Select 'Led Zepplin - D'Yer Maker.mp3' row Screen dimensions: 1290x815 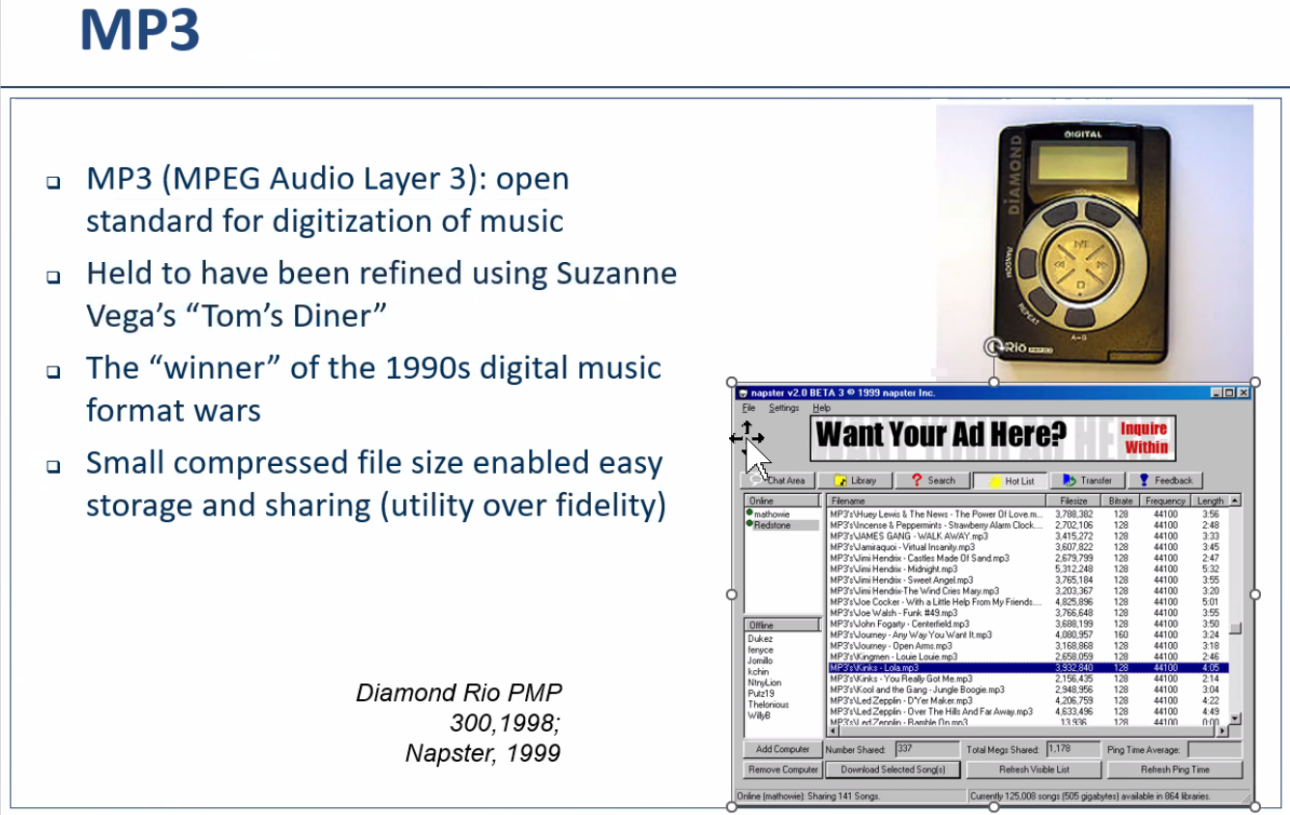click(1028, 700)
